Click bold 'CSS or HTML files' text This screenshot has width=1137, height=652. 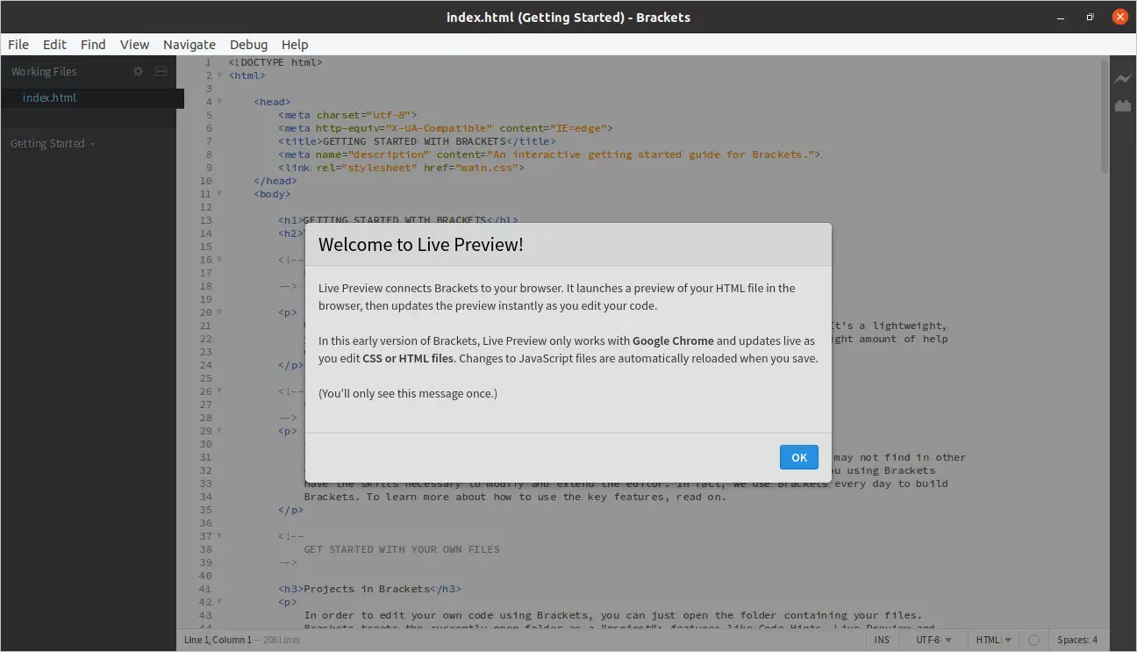(408, 358)
